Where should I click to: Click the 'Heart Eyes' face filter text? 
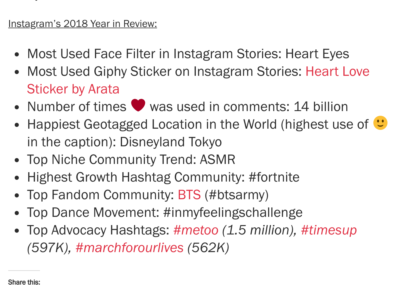[317, 54]
